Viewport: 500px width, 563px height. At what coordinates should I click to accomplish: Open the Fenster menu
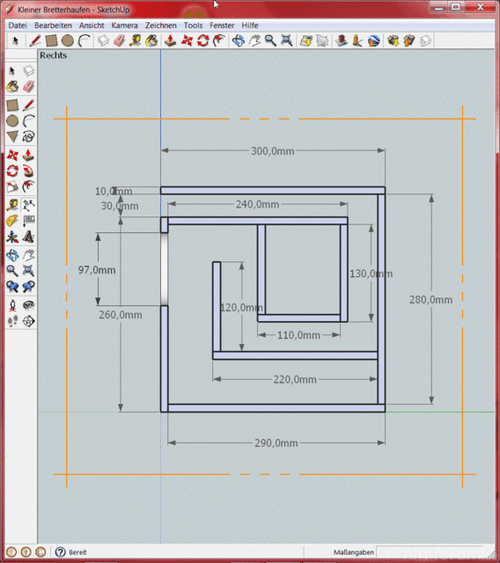222,26
